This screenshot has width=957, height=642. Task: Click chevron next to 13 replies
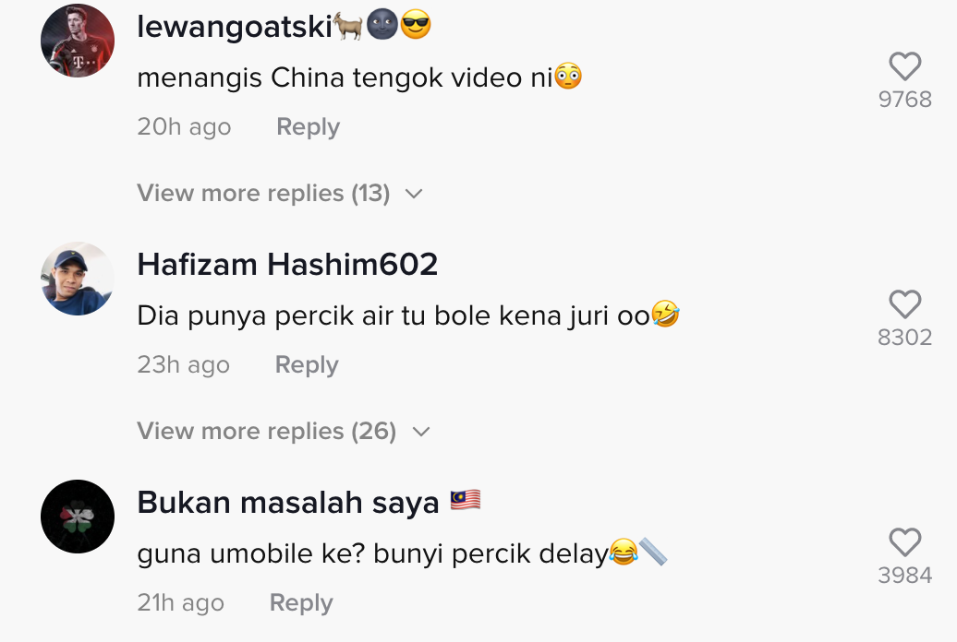pyautogui.click(x=414, y=194)
